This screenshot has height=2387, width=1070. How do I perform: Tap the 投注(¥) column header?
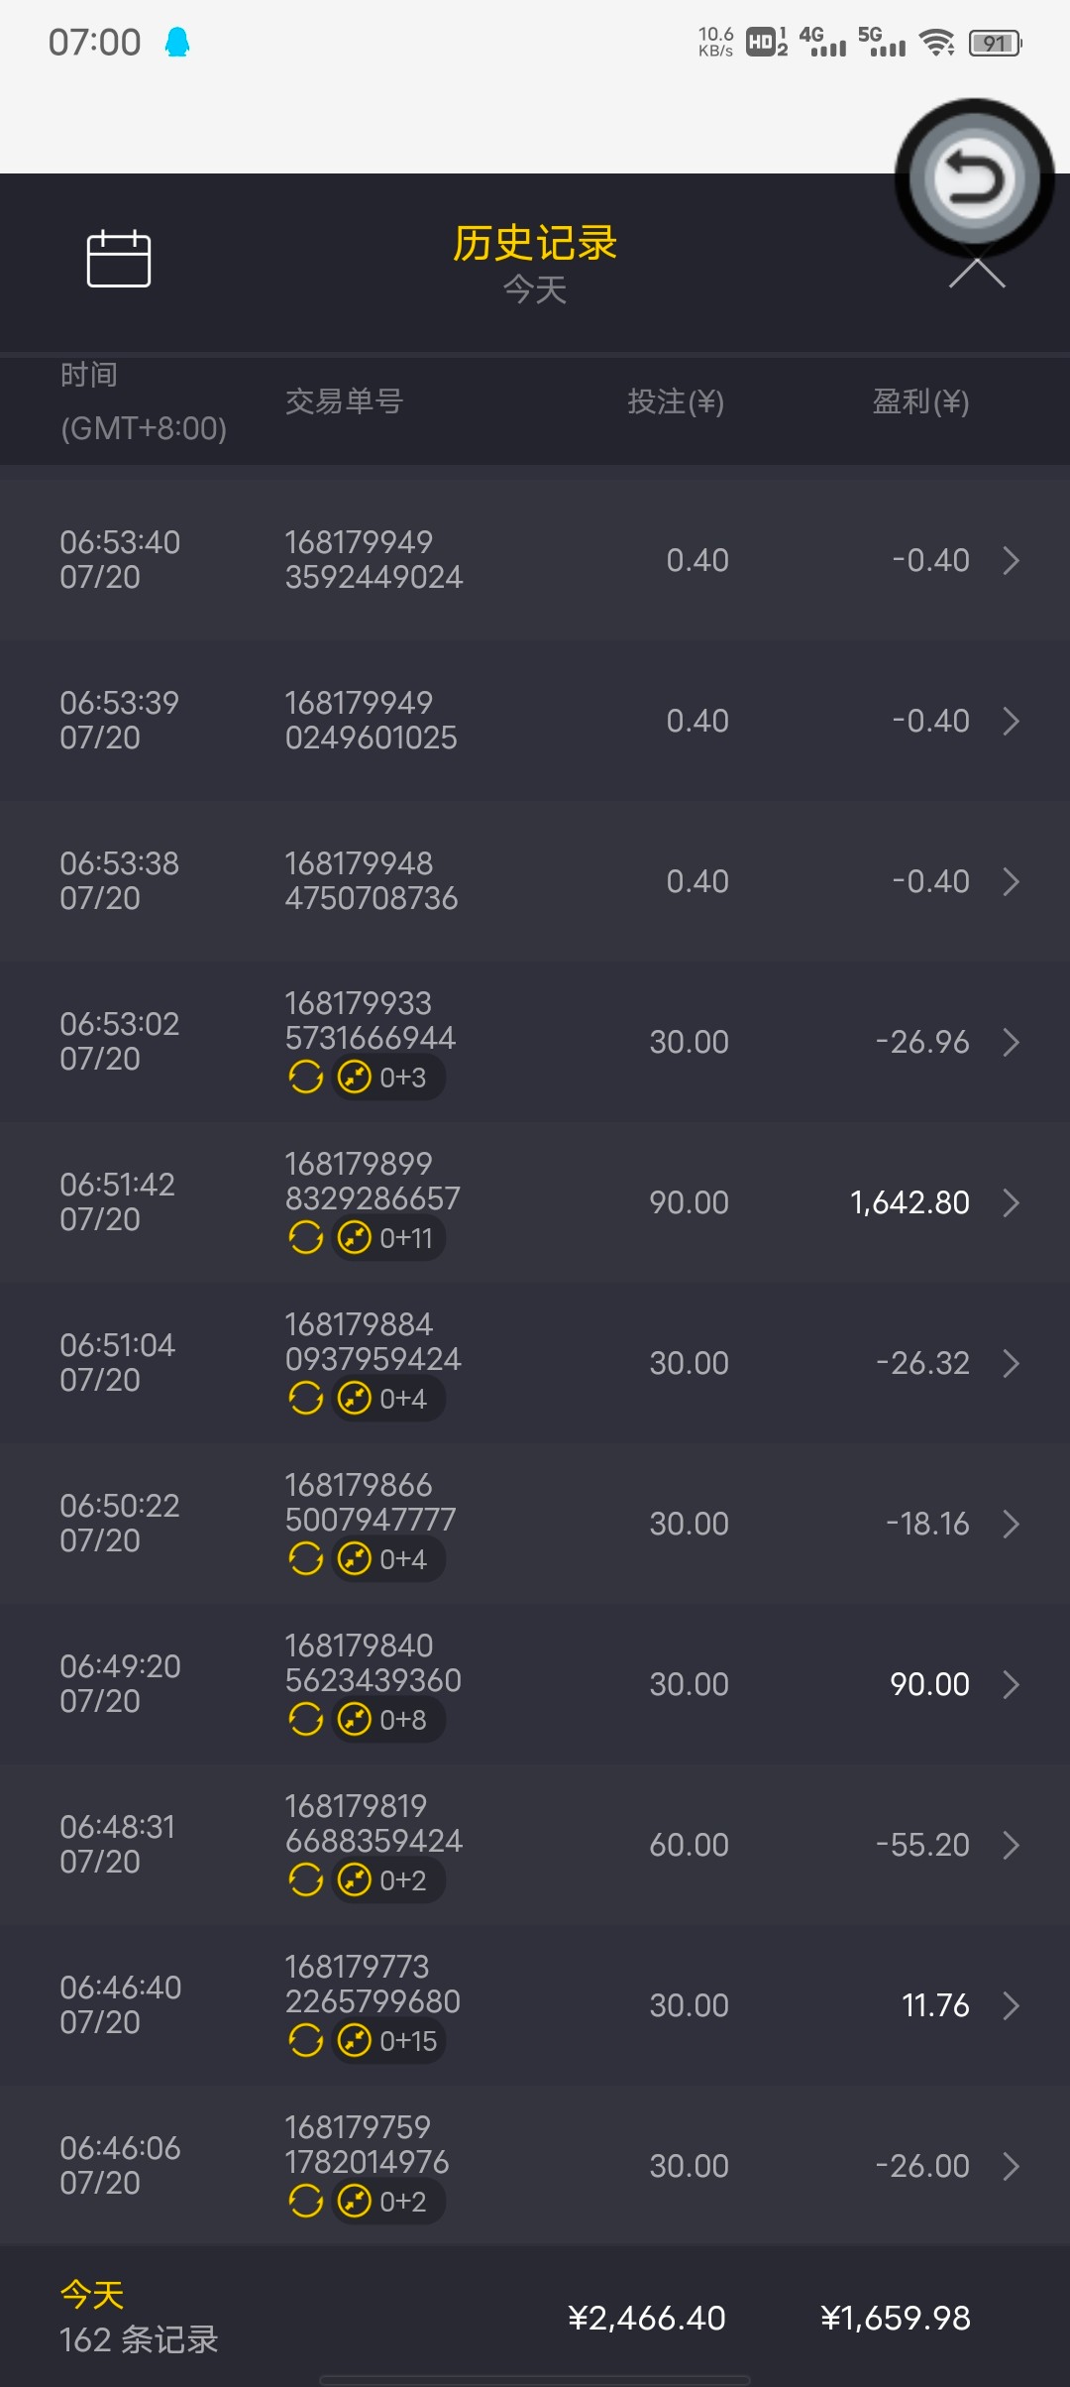[x=676, y=401]
